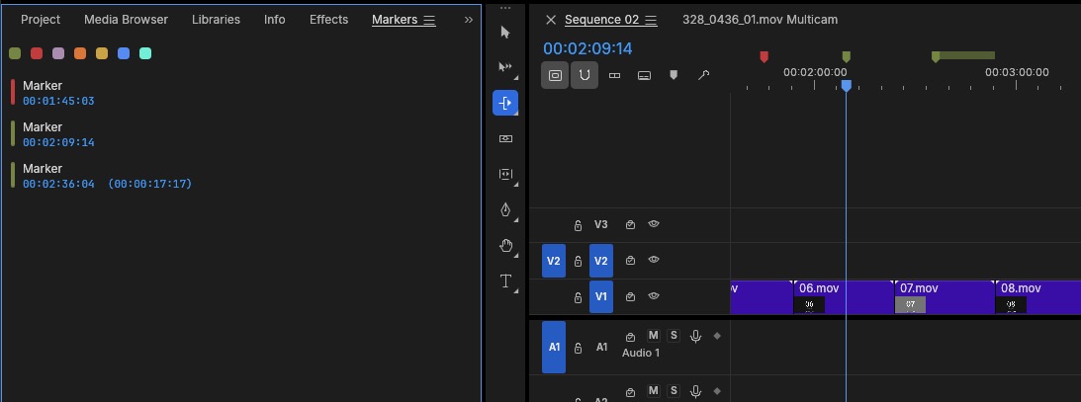Toggle Linked Selection button

[x=614, y=76]
